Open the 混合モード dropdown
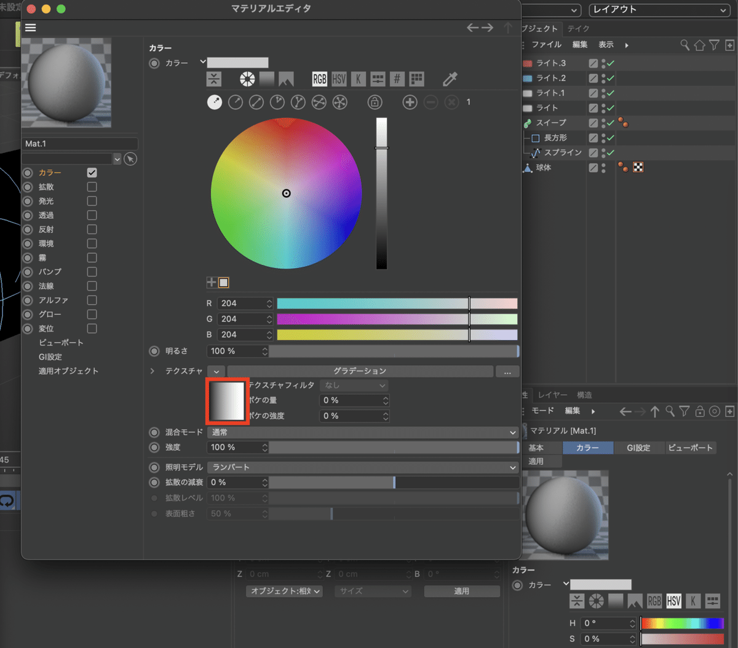This screenshot has width=738, height=648. [363, 432]
